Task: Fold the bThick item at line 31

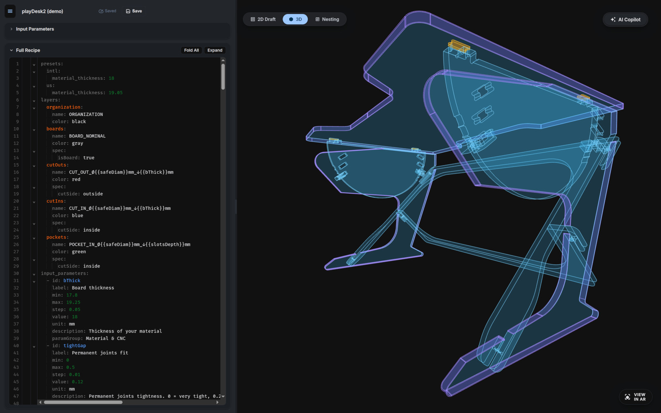Action: (34, 281)
